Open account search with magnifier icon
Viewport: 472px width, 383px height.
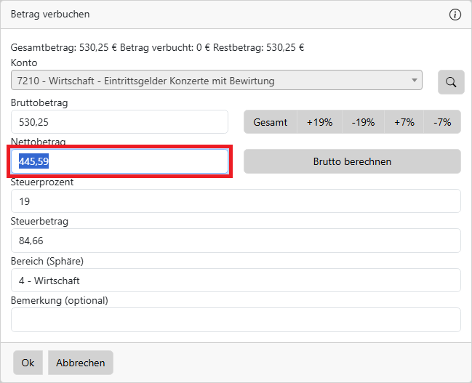point(451,82)
